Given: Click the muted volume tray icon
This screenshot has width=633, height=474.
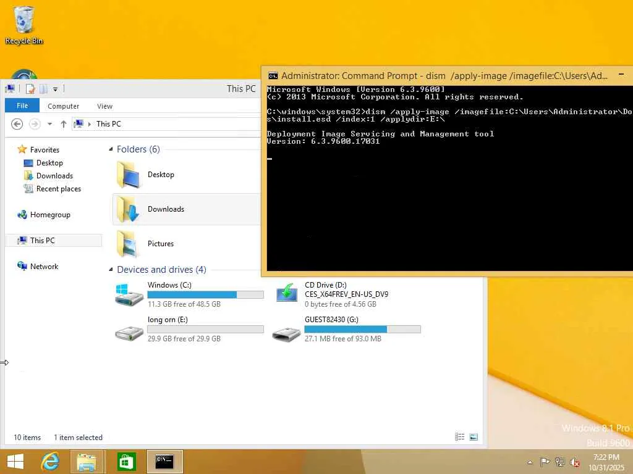Looking at the screenshot, I should click(574, 462).
